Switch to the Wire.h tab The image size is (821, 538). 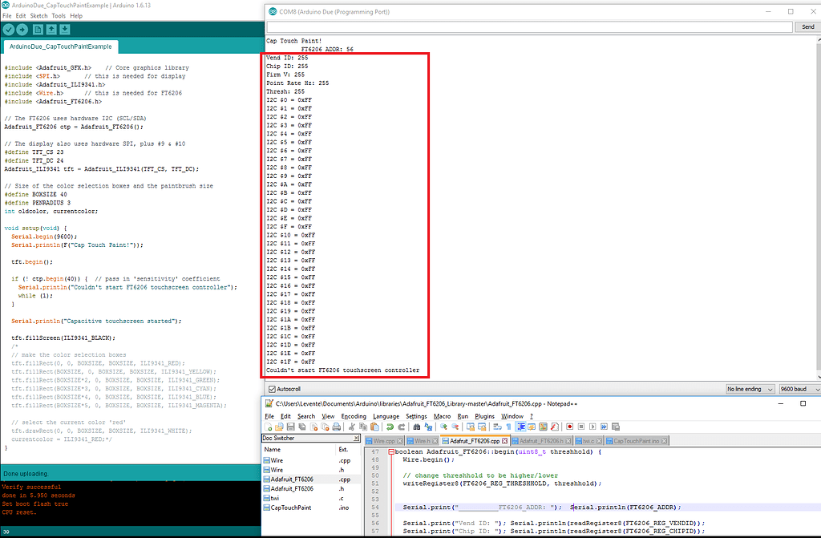[x=423, y=439]
